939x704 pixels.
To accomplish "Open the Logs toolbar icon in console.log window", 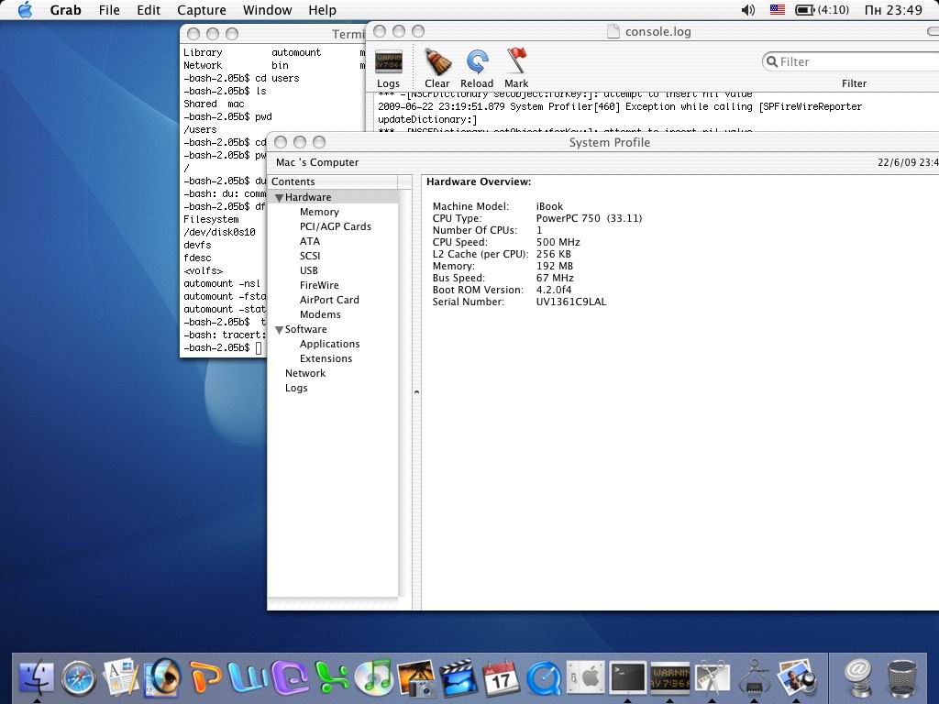I will click(x=388, y=62).
